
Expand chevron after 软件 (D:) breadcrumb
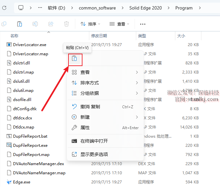[72, 8]
